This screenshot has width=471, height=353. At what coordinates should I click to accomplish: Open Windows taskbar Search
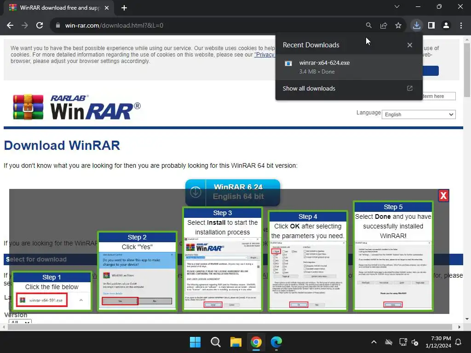pyautogui.click(x=215, y=342)
